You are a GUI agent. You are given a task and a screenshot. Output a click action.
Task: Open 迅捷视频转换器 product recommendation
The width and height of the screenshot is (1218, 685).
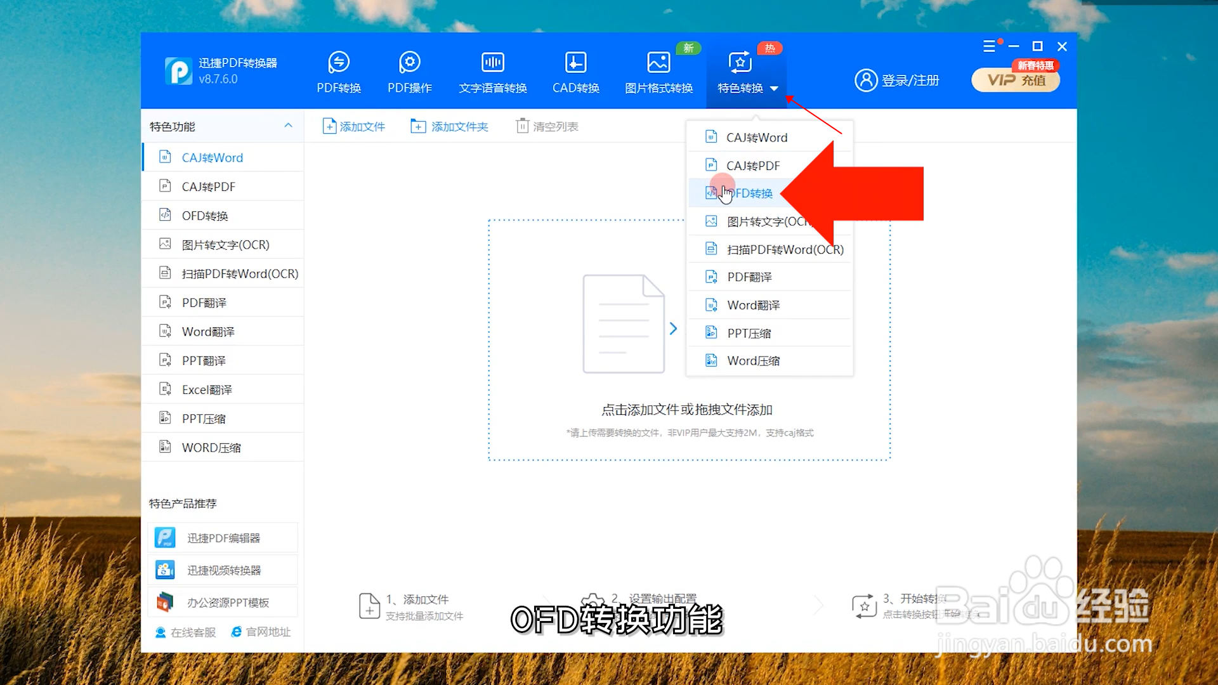223,570
